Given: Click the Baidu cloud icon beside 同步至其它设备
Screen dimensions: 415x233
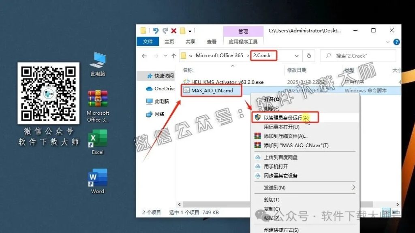Looking at the screenshot, I should [257, 175].
